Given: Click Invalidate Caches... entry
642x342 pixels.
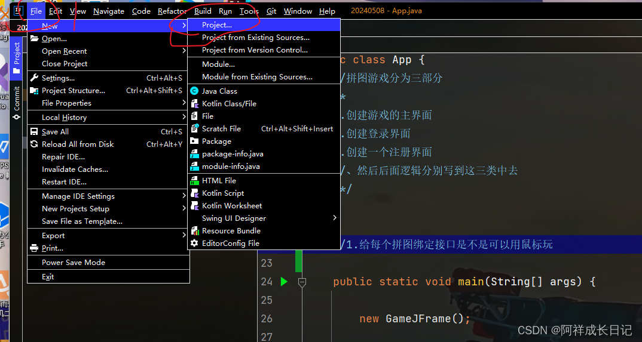Looking at the screenshot, I should (x=75, y=170).
